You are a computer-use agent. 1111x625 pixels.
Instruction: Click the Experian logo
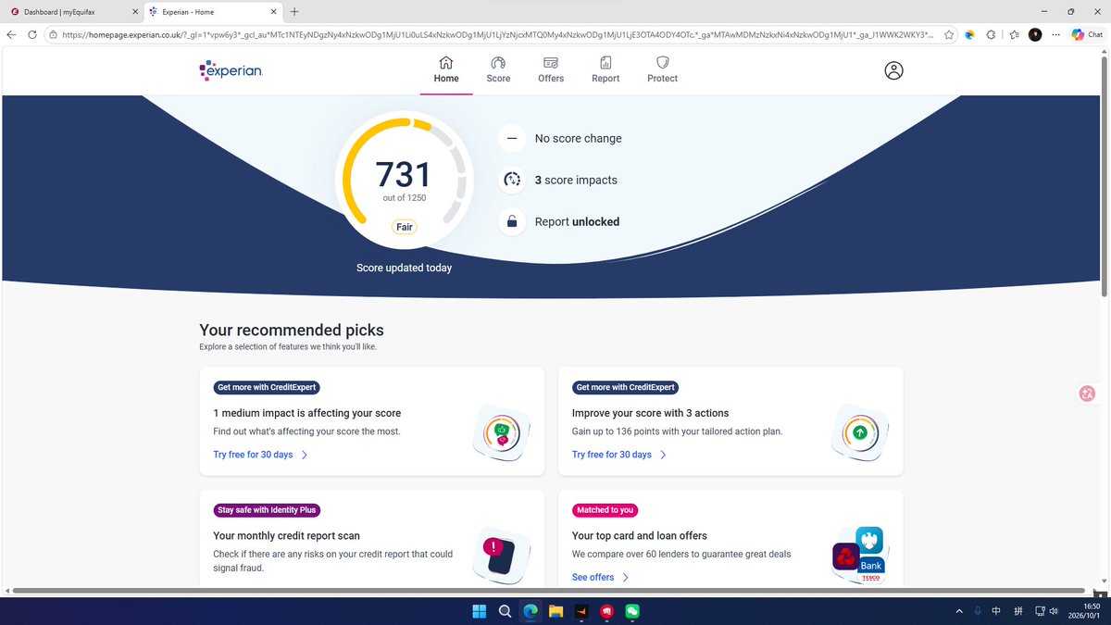tap(231, 71)
